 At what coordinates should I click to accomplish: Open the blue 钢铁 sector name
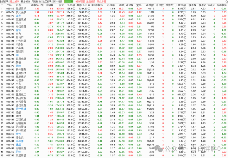tap(18, 134)
